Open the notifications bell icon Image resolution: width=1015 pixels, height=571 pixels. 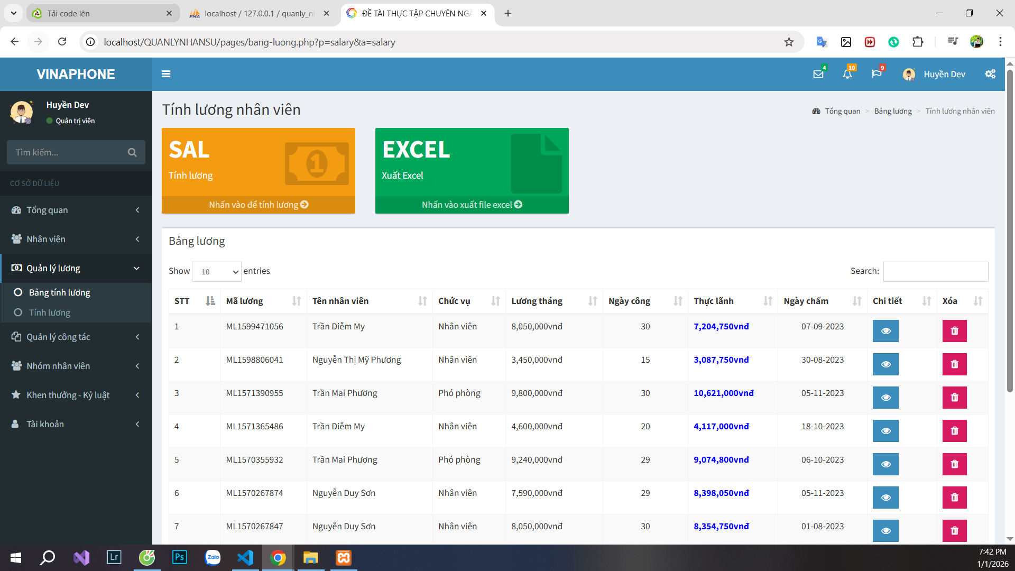pos(847,74)
